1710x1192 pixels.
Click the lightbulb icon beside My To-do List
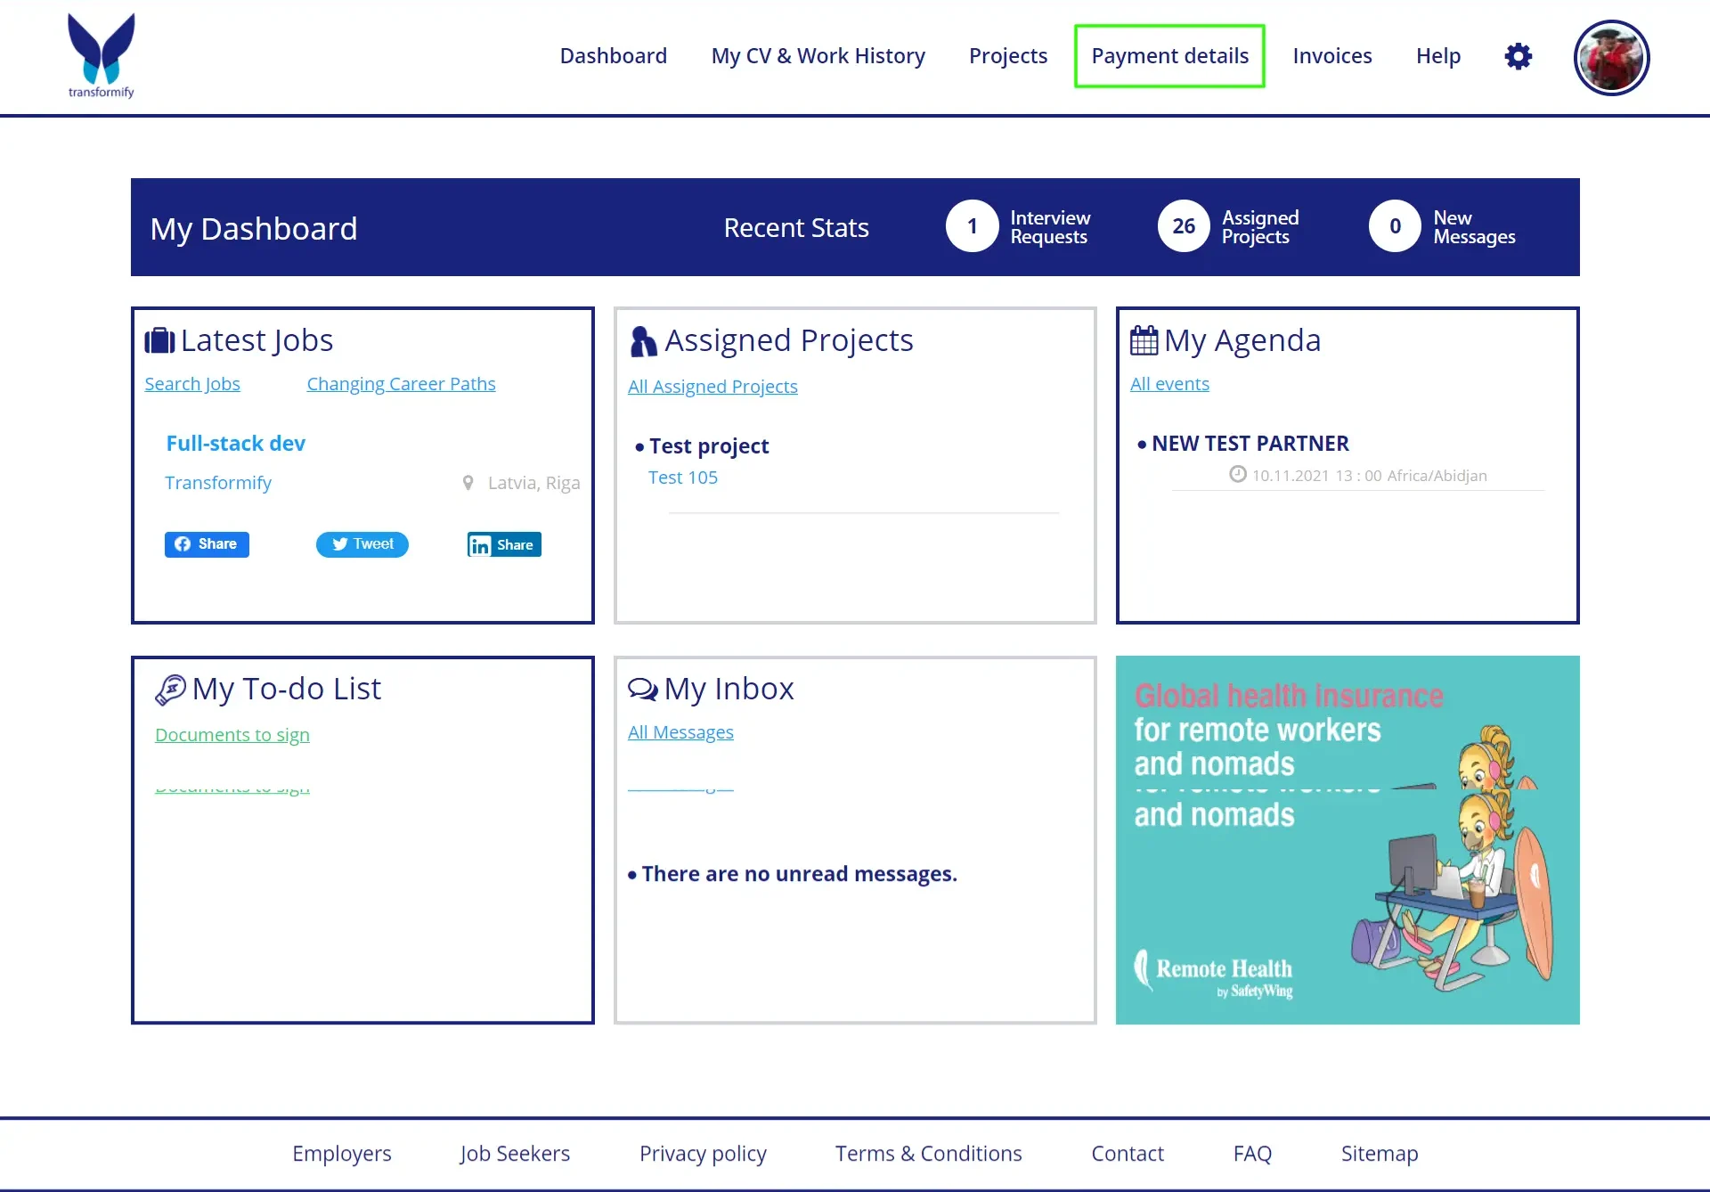click(170, 690)
